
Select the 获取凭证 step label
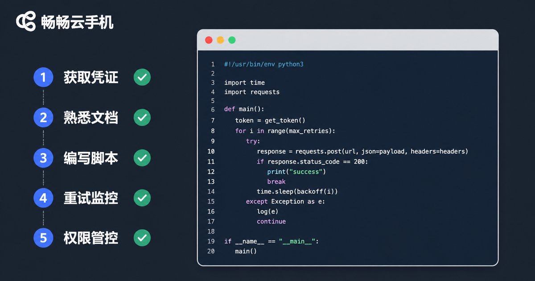[91, 78]
